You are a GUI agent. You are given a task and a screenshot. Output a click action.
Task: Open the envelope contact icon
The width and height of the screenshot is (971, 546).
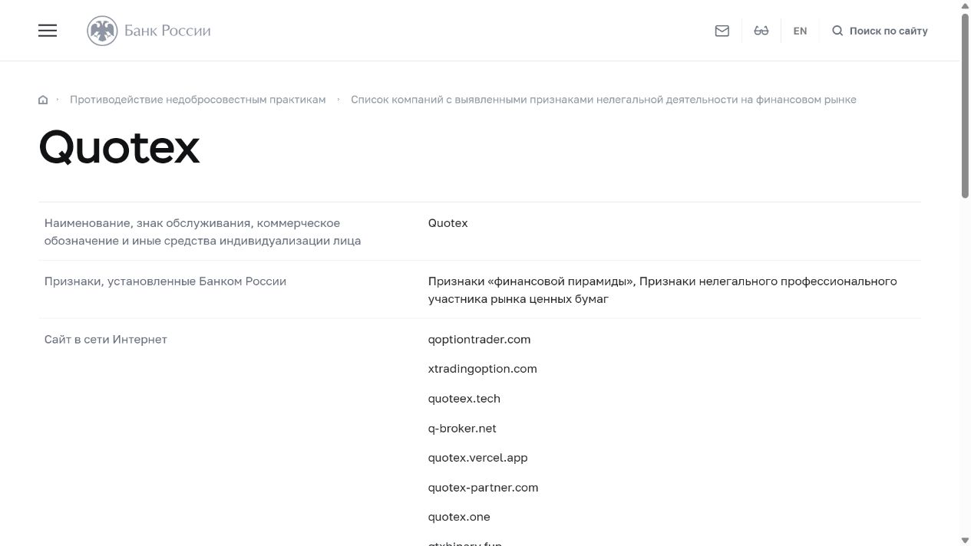[x=722, y=31]
